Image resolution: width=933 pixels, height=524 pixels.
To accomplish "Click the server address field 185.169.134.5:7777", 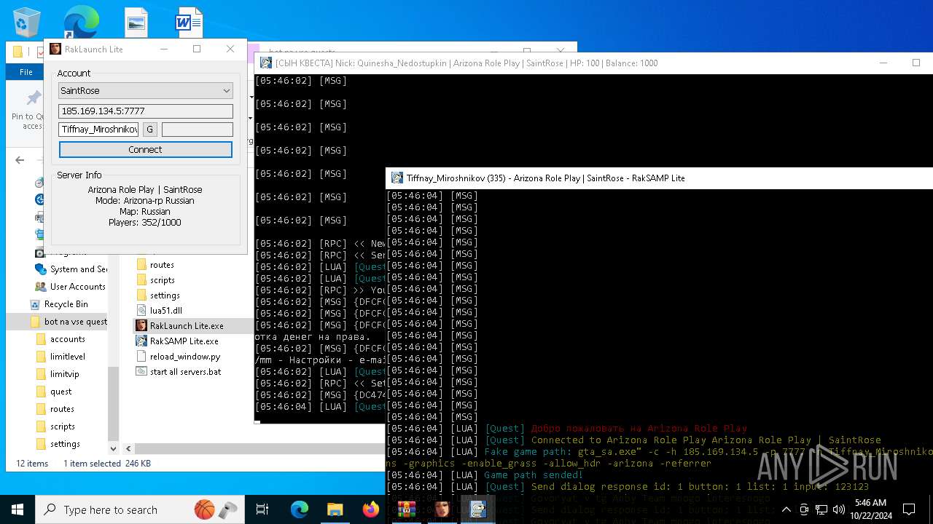I will pyautogui.click(x=146, y=111).
